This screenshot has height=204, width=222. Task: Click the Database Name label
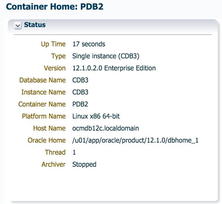[x=42, y=80]
